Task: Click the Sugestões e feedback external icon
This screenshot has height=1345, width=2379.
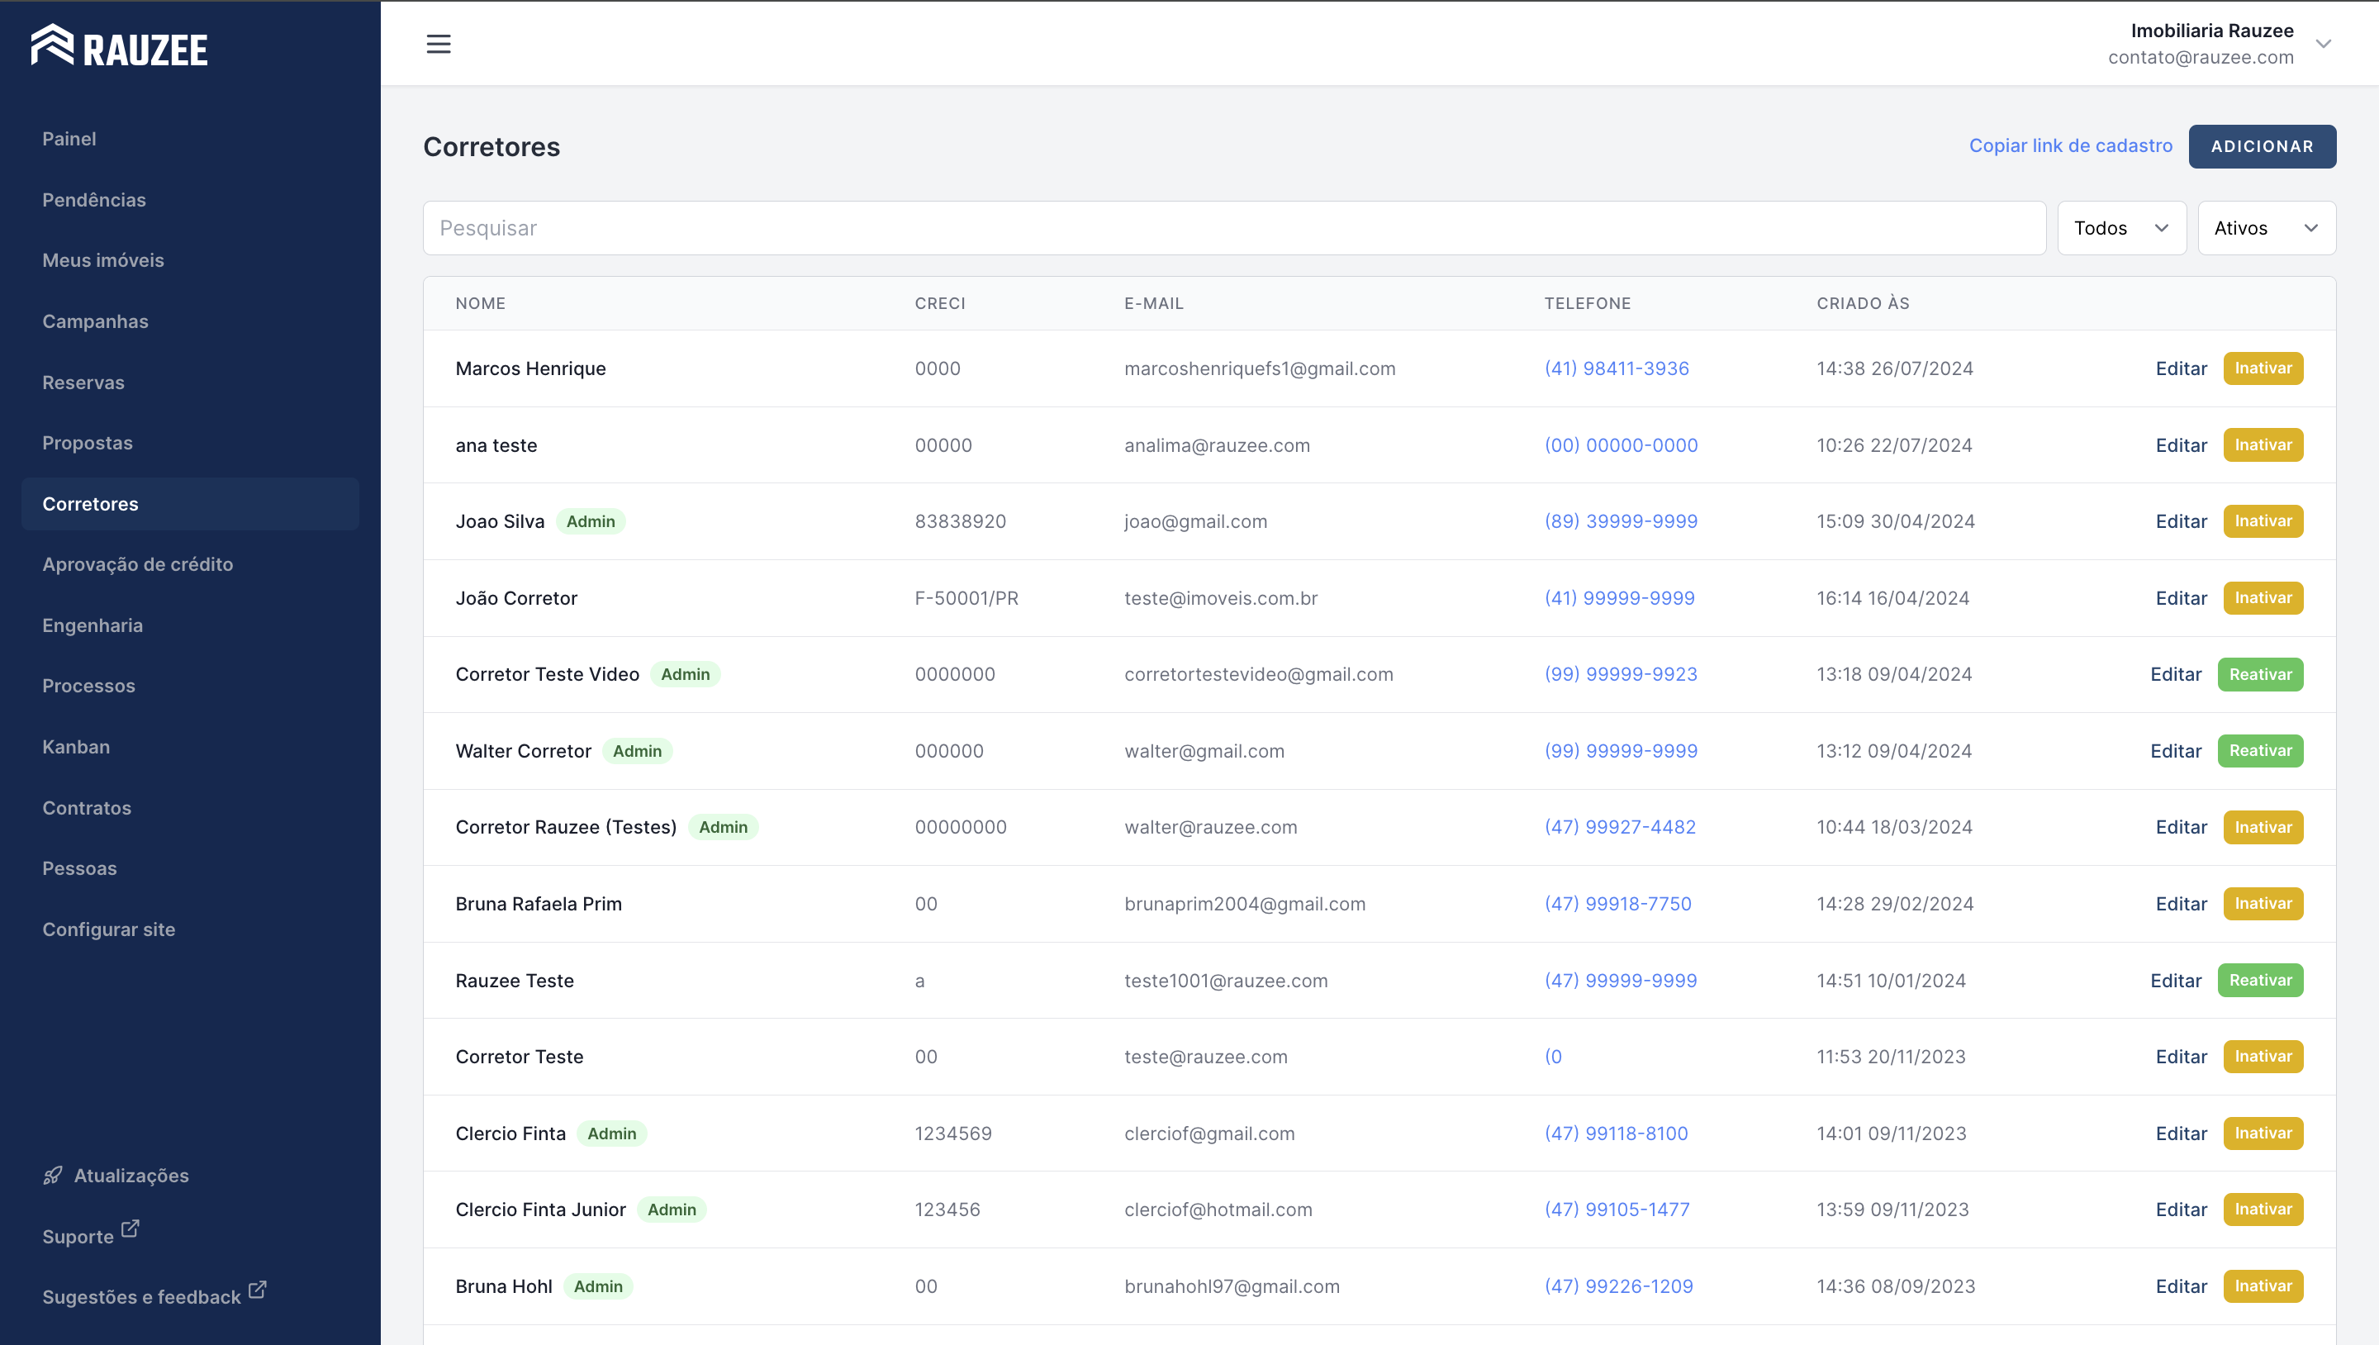Action: point(258,1290)
